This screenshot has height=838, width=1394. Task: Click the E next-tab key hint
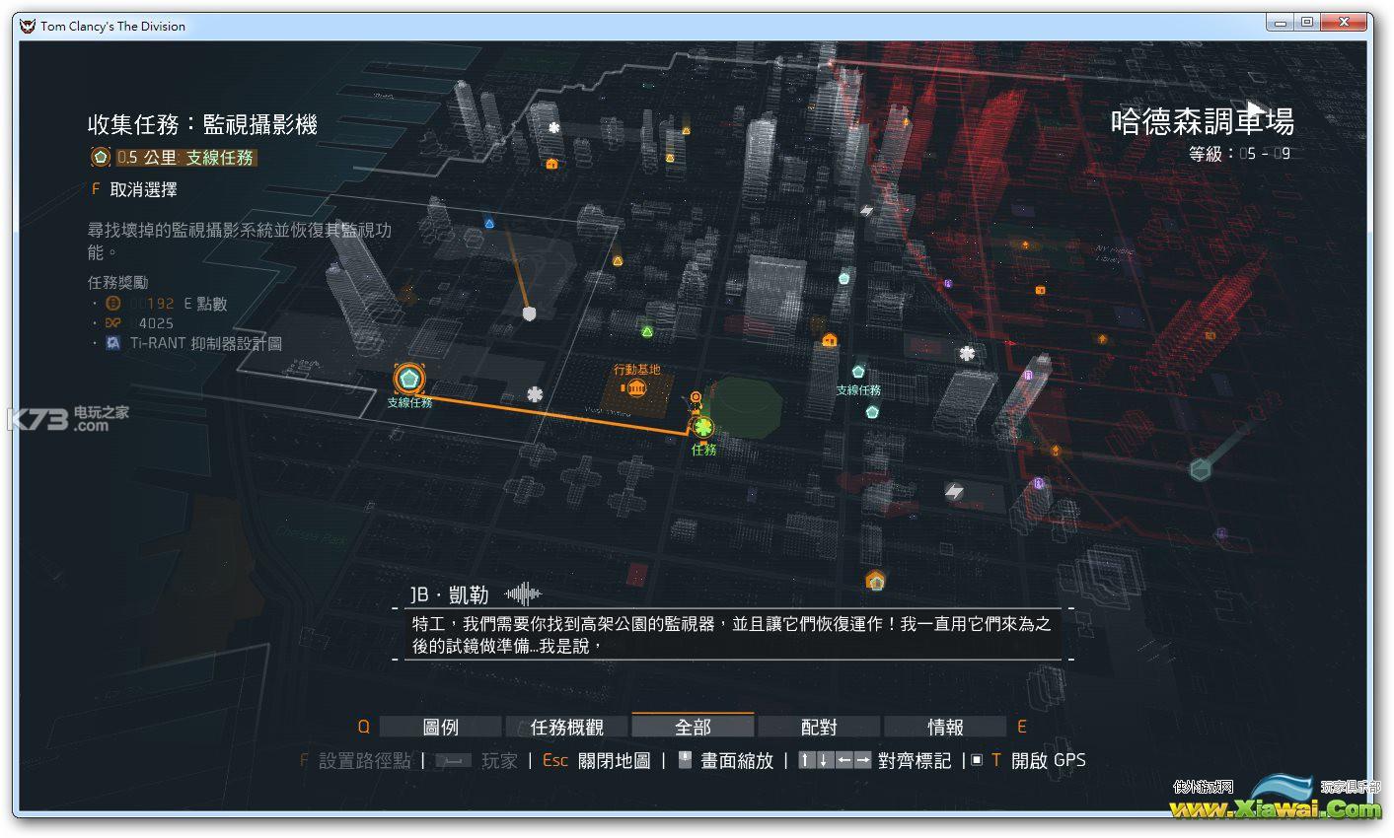coord(1022,727)
